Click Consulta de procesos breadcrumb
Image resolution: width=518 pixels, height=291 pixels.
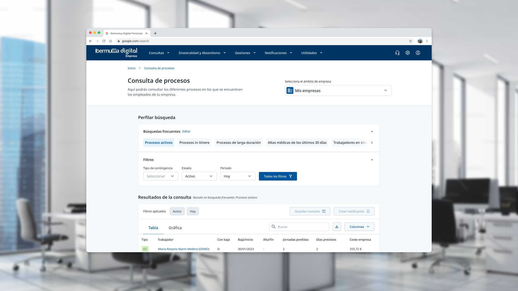(x=159, y=68)
